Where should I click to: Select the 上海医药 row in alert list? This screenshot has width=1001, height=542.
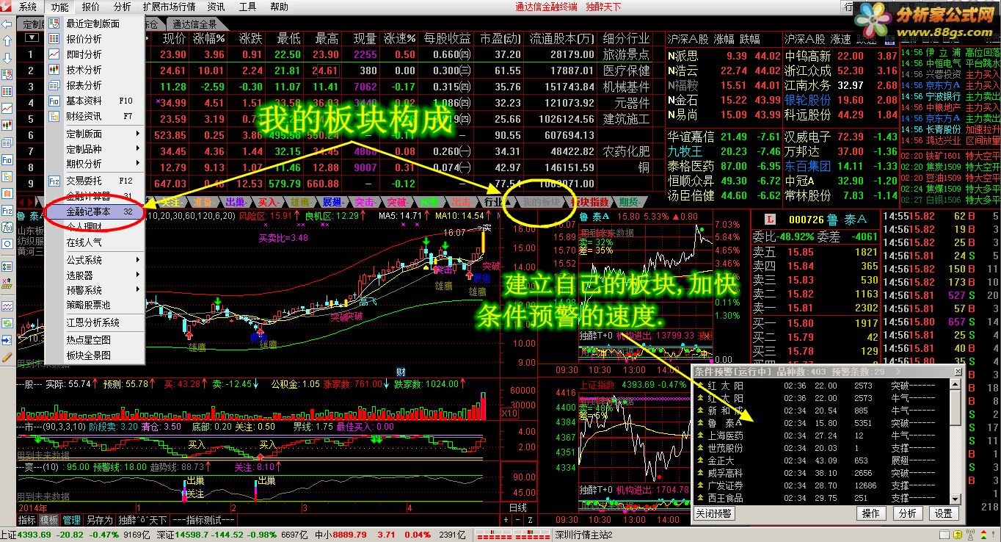click(x=822, y=436)
